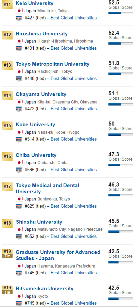The width and height of the screenshot is (138, 307).
Task: Click the 51.1 global score bar for Okayama
Action: (x=121, y=104)
